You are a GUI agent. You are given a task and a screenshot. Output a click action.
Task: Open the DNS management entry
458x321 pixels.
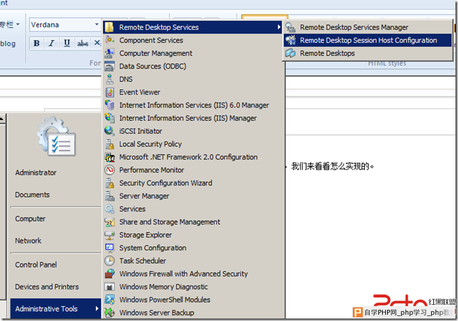193,79
